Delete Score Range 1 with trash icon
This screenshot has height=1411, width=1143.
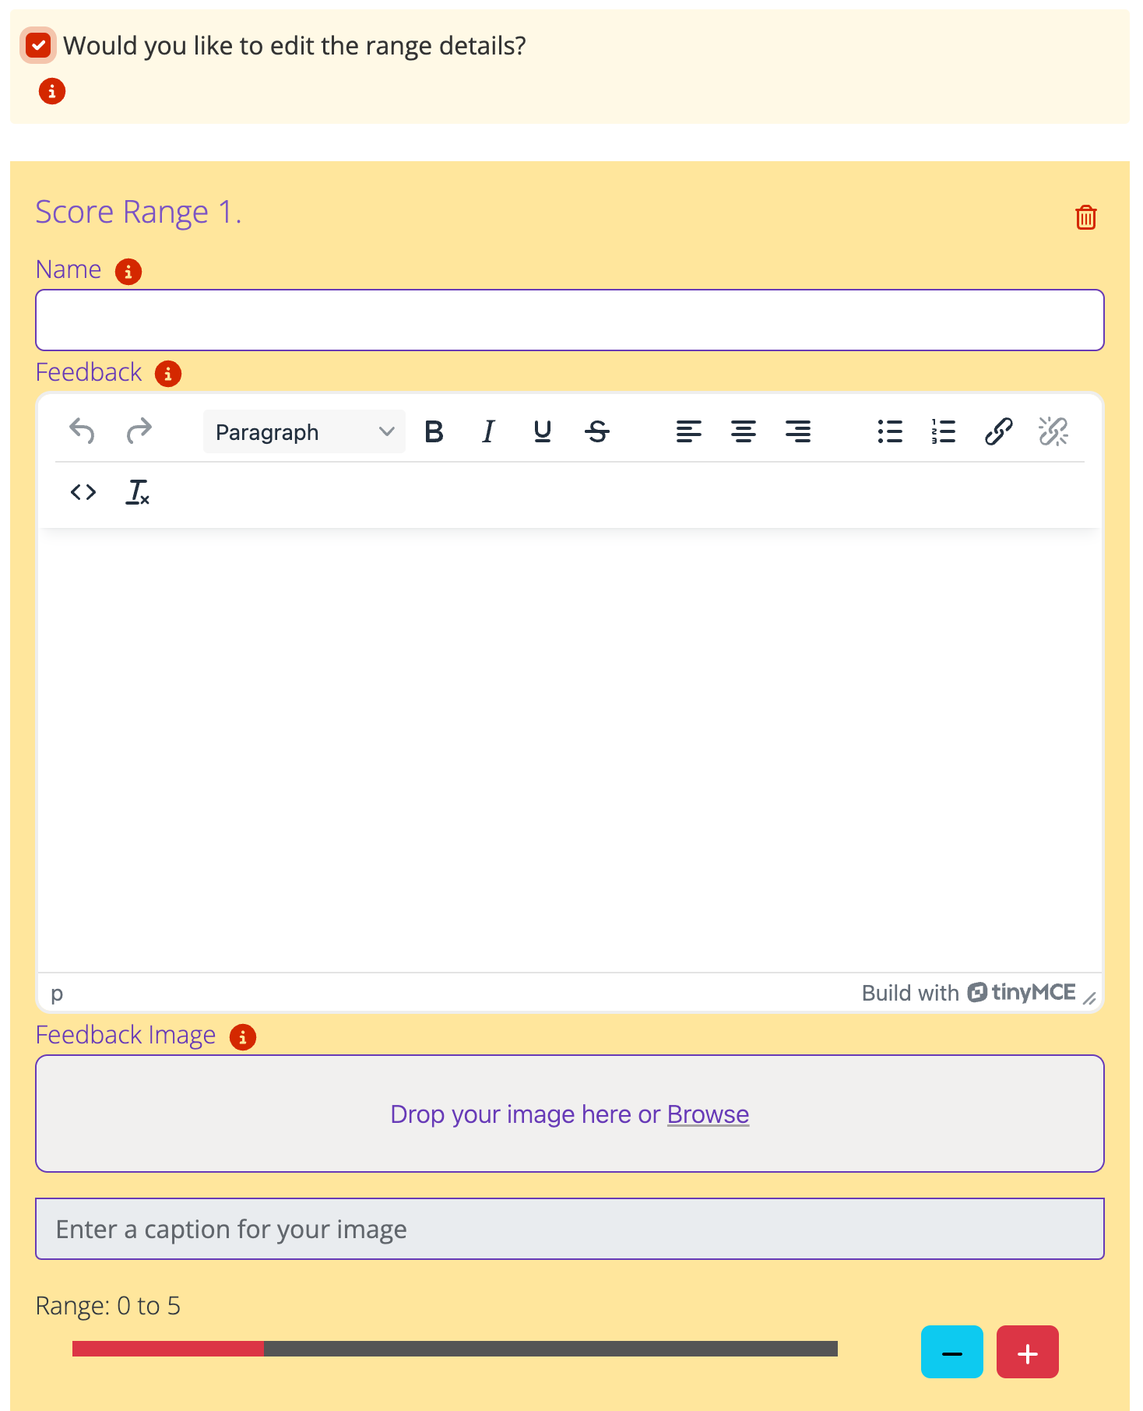pos(1086,217)
